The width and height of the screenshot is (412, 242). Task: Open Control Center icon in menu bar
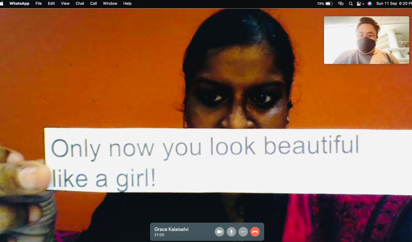(x=359, y=4)
